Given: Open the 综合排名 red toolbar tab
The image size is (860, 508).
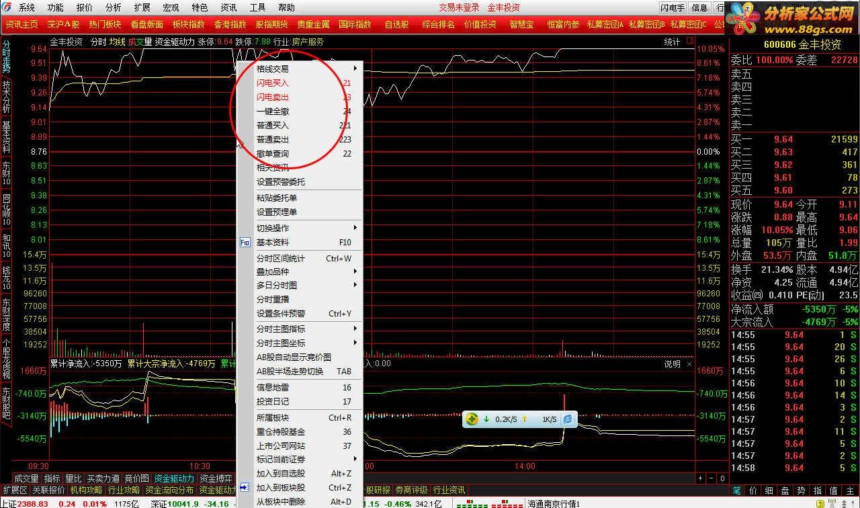Looking at the screenshot, I should pyautogui.click(x=438, y=24).
